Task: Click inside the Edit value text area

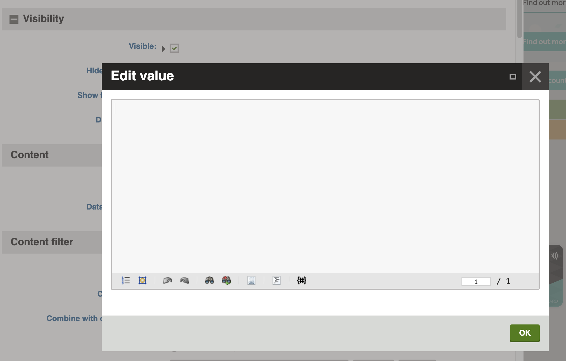Action: pyautogui.click(x=325, y=186)
